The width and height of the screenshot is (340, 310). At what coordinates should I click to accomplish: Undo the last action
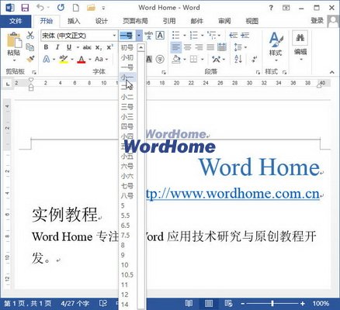point(40,8)
